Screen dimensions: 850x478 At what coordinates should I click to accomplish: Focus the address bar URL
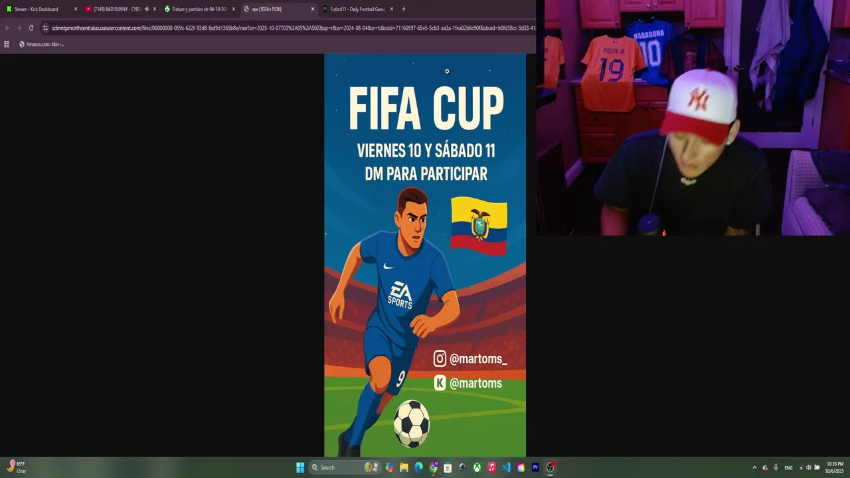click(x=292, y=28)
